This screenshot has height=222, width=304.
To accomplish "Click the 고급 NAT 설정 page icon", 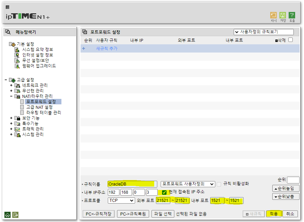I will (x=22, y=107).
